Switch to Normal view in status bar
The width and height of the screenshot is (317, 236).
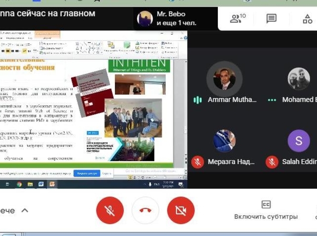pyautogui.click(x=130, y=177)
